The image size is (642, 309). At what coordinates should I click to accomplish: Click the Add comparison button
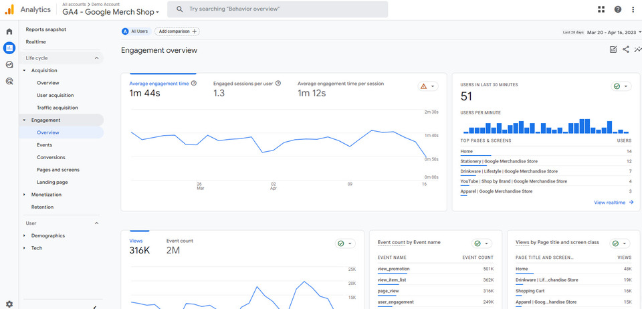point(177,31)
